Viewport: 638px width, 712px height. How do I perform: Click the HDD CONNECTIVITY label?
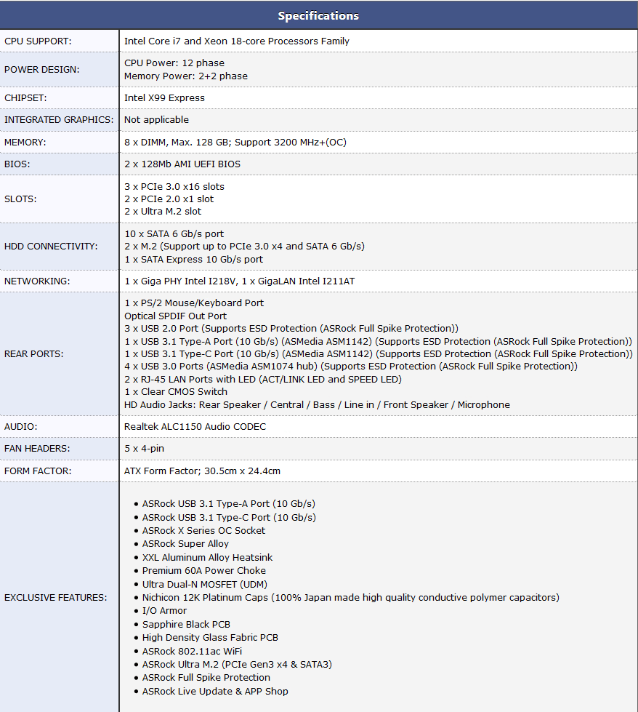[51, 247]
